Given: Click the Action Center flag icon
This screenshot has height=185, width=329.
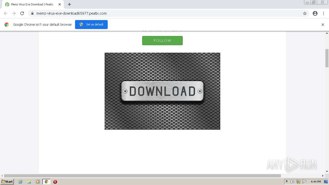Looking at the screenshot, I should point(305,182).
